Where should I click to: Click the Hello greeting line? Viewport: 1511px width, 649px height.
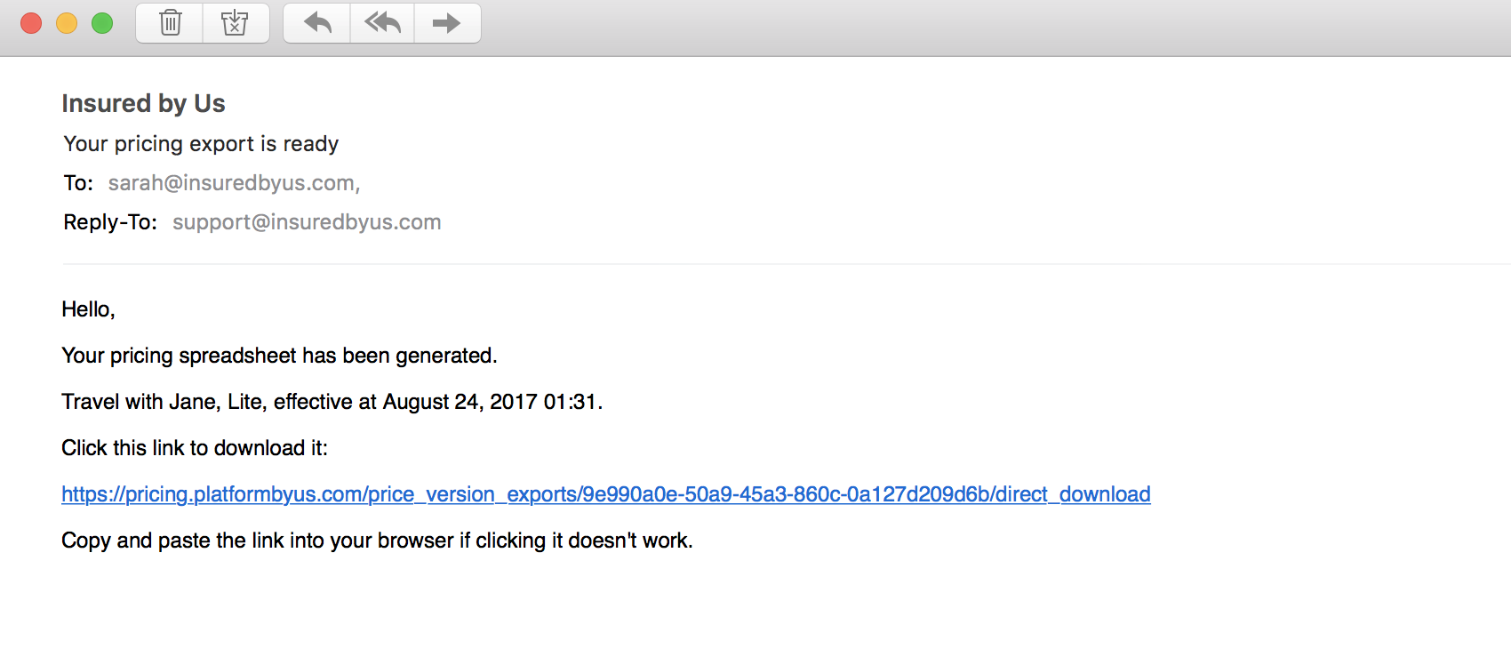[x=88, y=309]
